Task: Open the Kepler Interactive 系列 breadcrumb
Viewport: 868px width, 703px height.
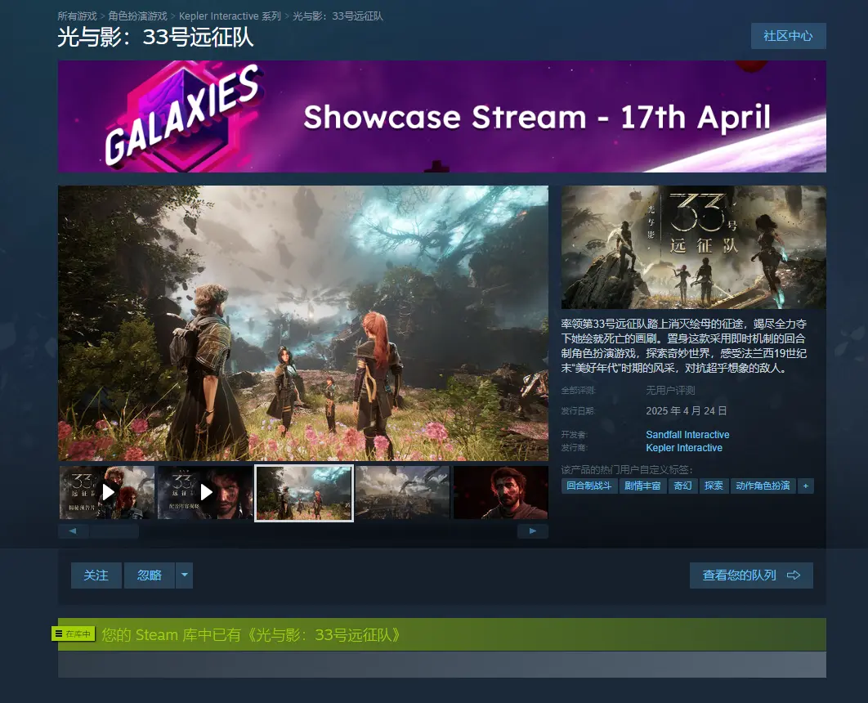Action: coord(230,16)
